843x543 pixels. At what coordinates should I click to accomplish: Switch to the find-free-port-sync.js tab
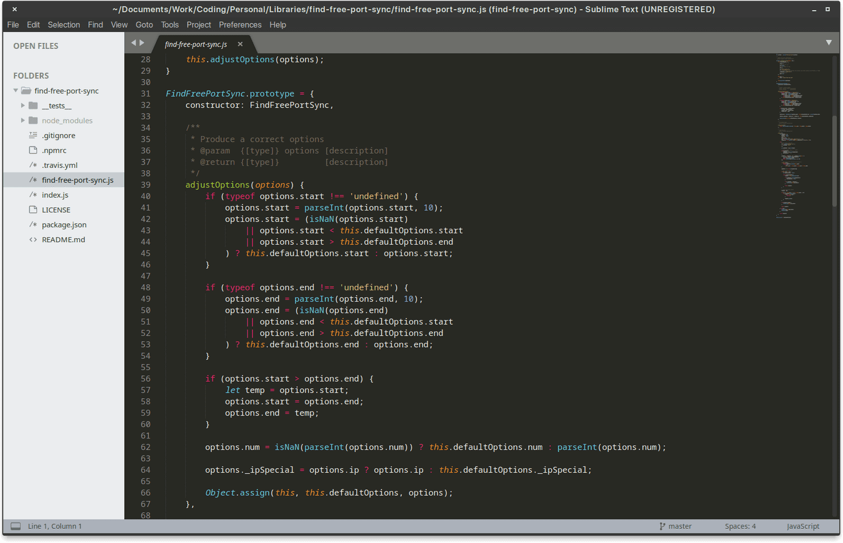click(195, 44)
